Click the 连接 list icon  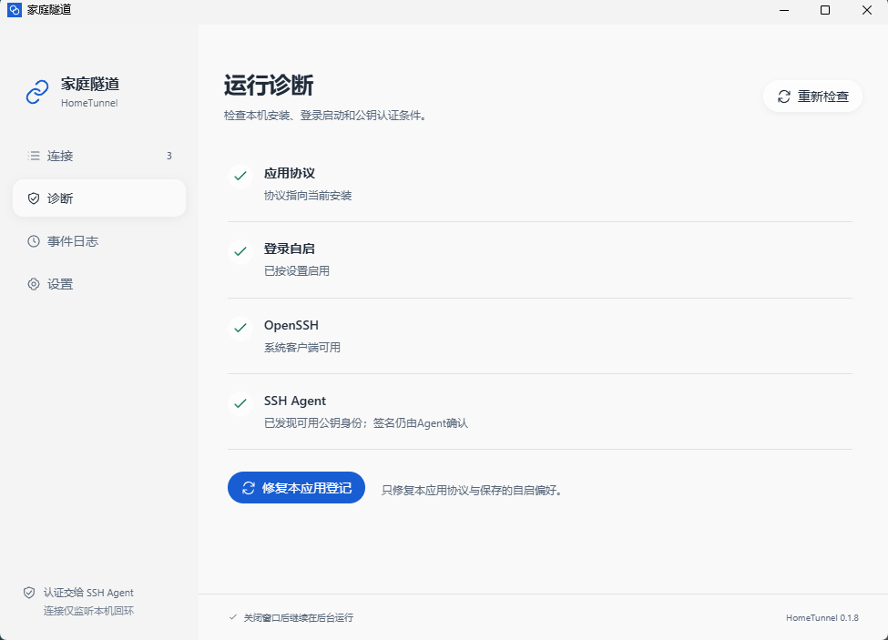coord(34,156)
